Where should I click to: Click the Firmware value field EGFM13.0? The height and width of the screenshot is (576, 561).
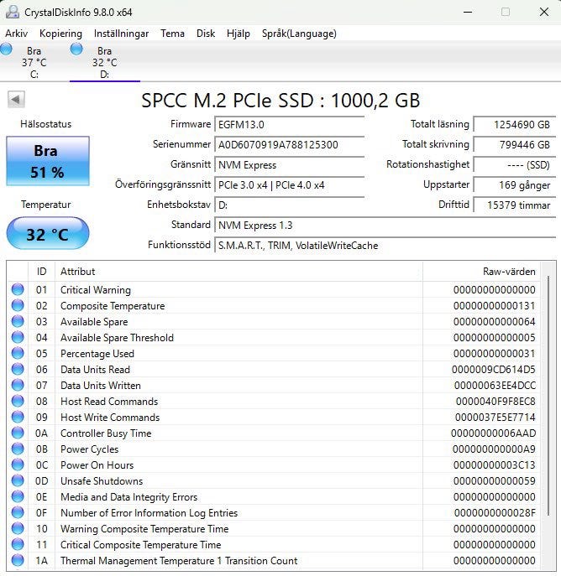point(290,124)
